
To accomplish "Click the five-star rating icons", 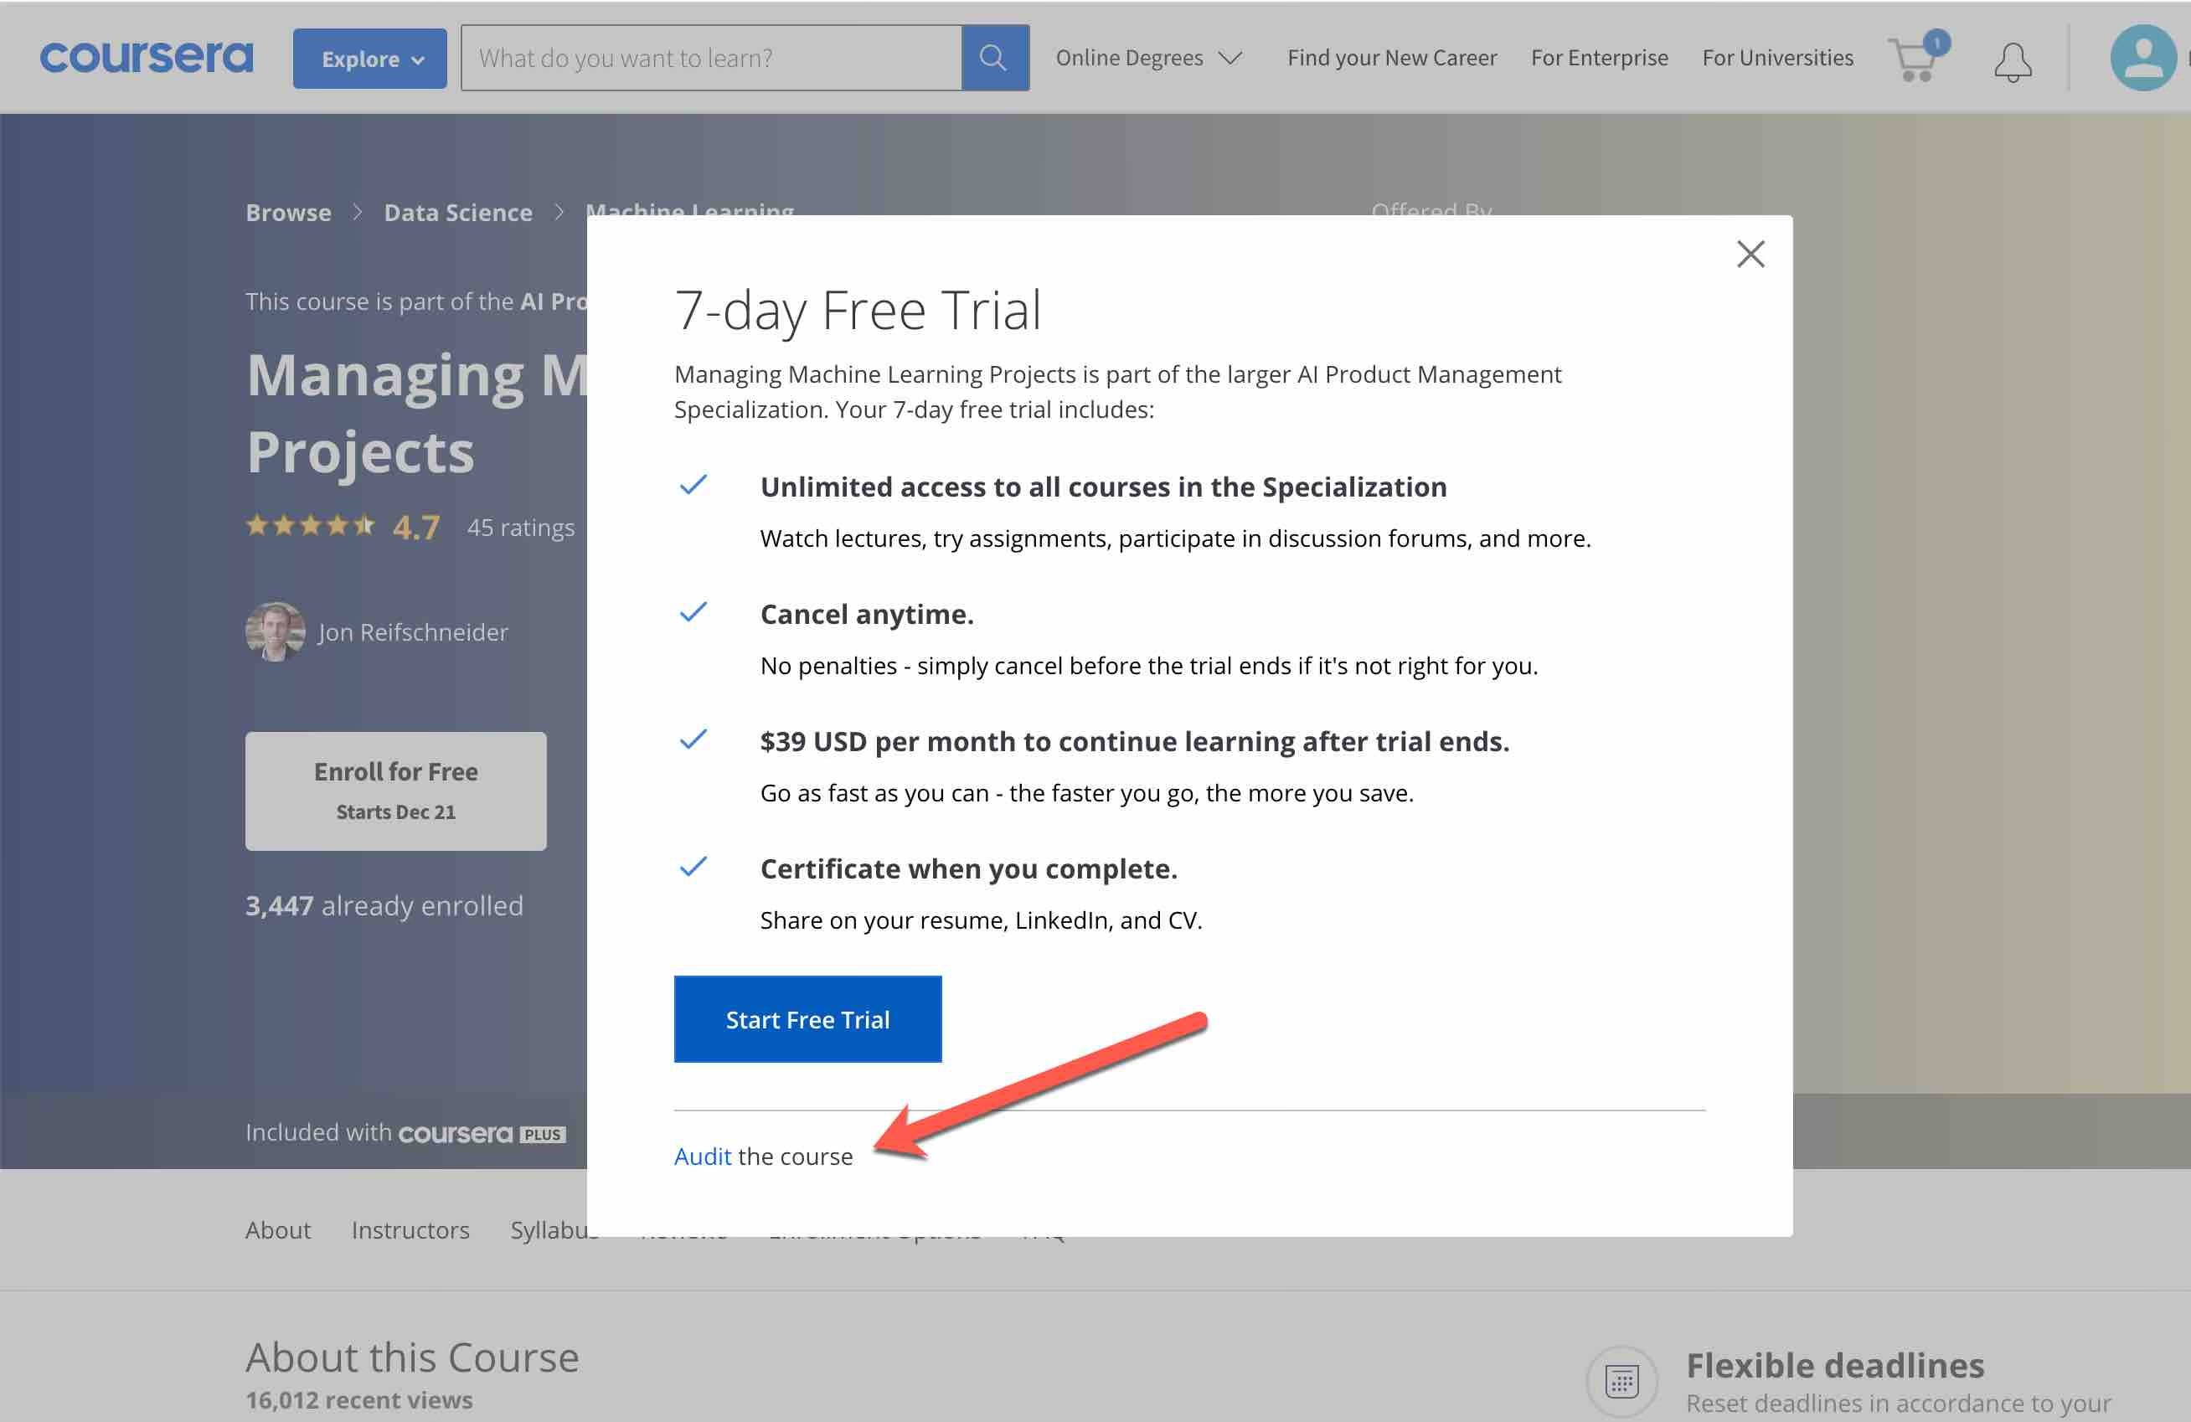I will click(x=310, y=526).
